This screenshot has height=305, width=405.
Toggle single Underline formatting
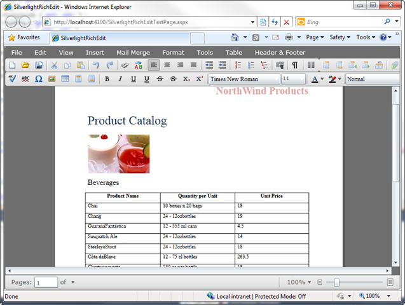point(134,79)
